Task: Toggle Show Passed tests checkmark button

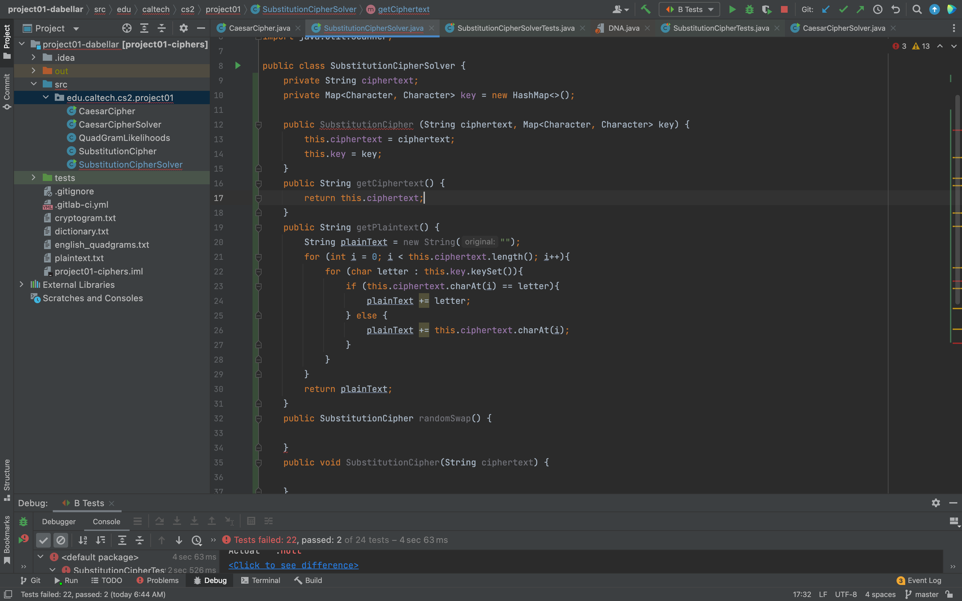Action: click(43, 540)
